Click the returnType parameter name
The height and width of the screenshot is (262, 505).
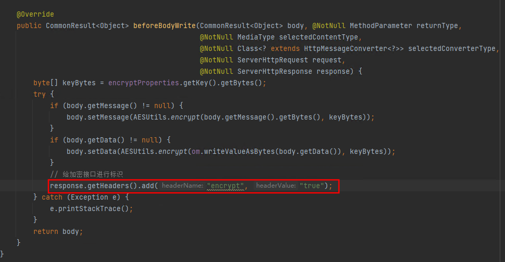coord(437,25)
